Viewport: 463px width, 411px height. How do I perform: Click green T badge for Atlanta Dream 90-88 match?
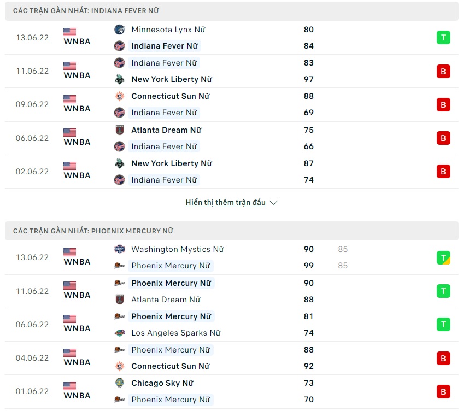coord(443,291)
